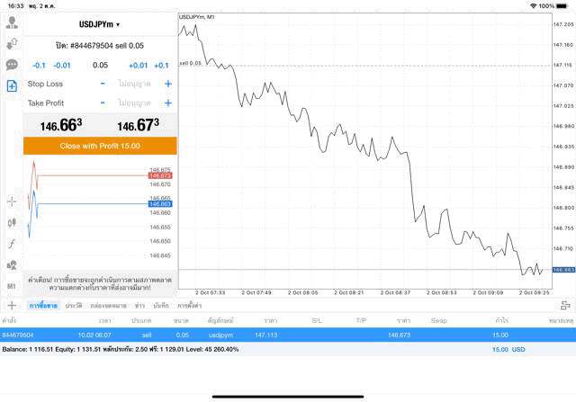Viewport: 576px width, 402px height.
Task: Open the accounts profile icon
Action: click(x=12, y=22)
